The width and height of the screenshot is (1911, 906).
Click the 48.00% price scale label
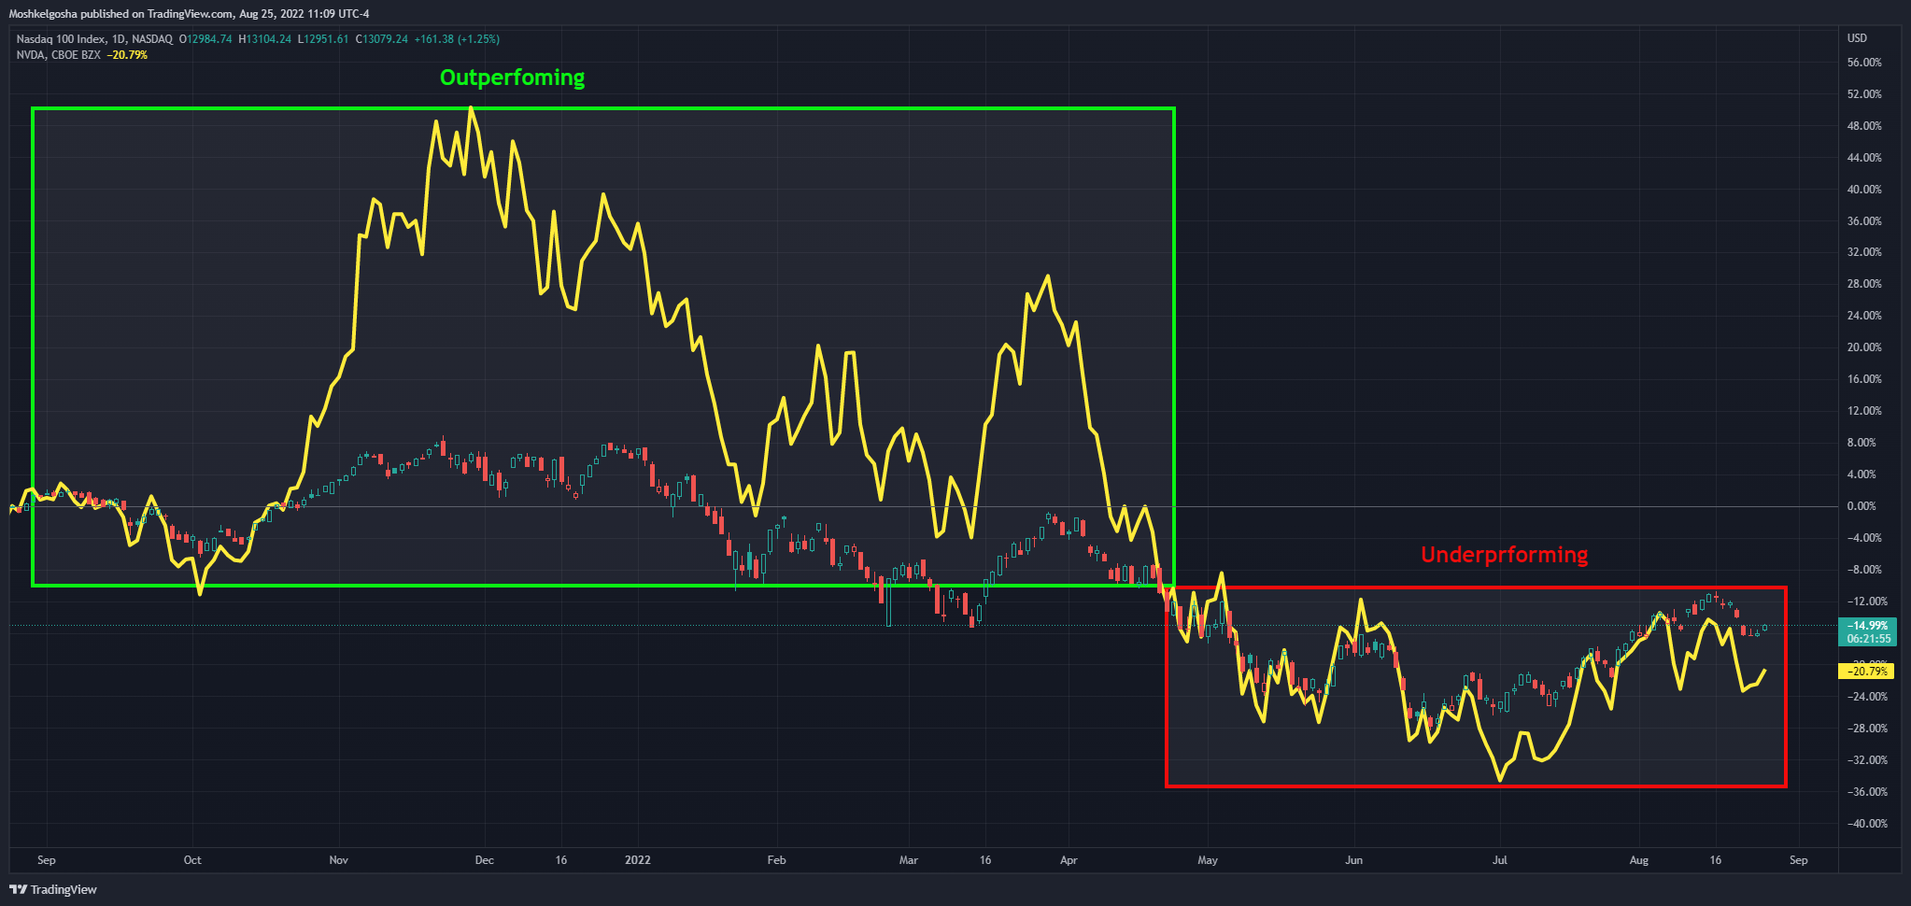coord(1864,126)
